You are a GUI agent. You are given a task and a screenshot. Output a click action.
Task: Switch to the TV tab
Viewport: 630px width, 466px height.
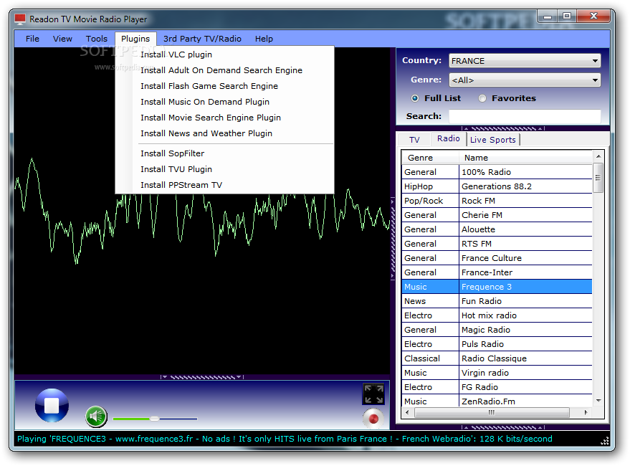414,140
